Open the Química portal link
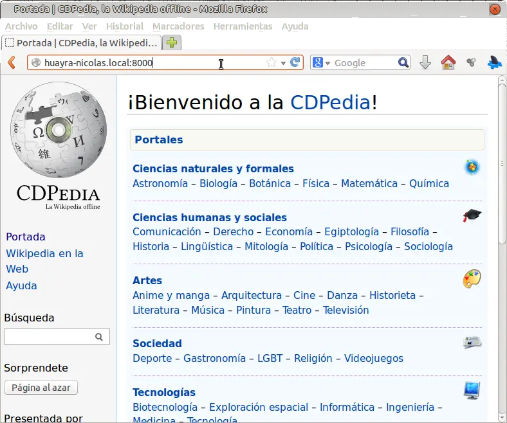Image resolution: width=507 pixels, height=423 pixels. pyautogui.click(x=429, y=184)
